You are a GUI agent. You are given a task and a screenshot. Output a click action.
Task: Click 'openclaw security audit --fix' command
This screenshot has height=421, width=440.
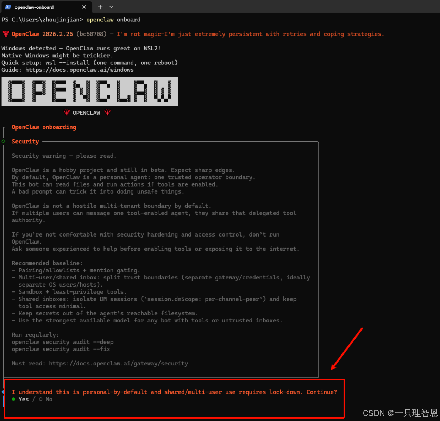(x=61, y=349)
